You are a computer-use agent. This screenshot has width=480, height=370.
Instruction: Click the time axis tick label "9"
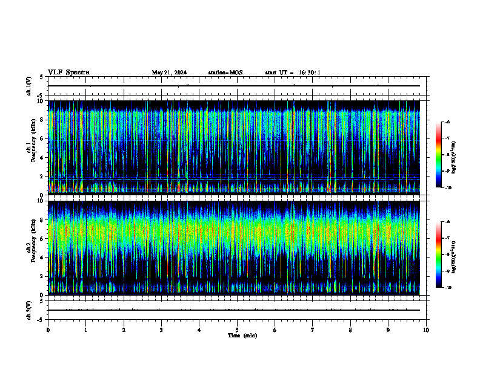[388, 330]
